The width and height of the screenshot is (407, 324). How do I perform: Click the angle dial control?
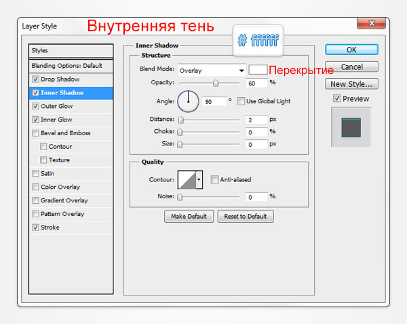click(188, 101)
